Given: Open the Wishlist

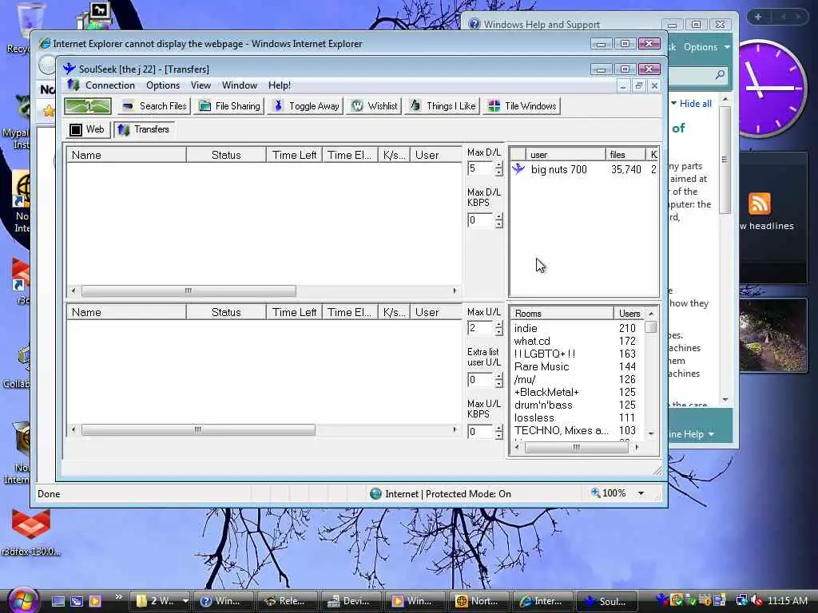Looking at the screenshot, I should tap(374, 106).
